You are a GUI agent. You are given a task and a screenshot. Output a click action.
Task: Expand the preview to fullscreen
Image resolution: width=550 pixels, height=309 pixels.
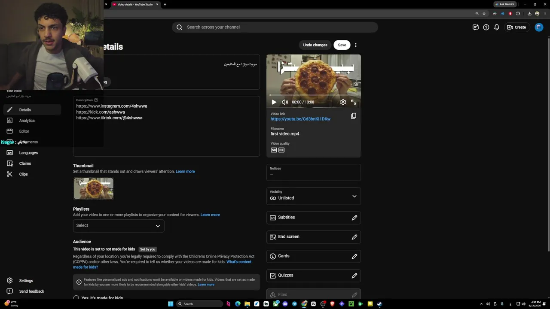(x=354, y=102)
